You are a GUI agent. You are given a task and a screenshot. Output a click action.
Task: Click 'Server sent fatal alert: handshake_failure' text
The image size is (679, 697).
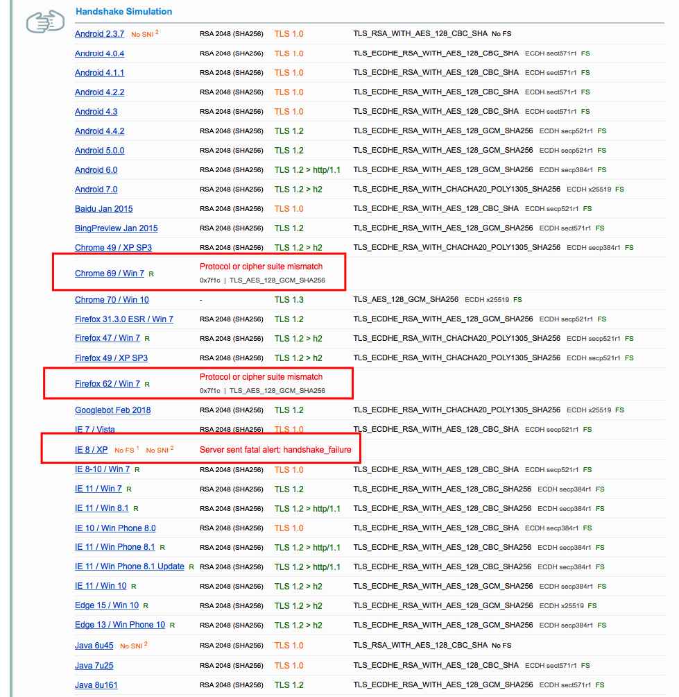coord(275,450)
